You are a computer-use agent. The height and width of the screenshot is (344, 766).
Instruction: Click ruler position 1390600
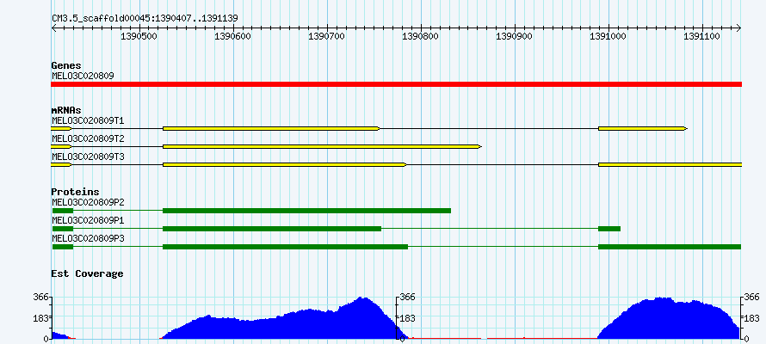tap(234, 36)
